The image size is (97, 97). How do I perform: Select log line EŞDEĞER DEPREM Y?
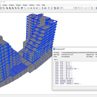[x=64, y=82]
